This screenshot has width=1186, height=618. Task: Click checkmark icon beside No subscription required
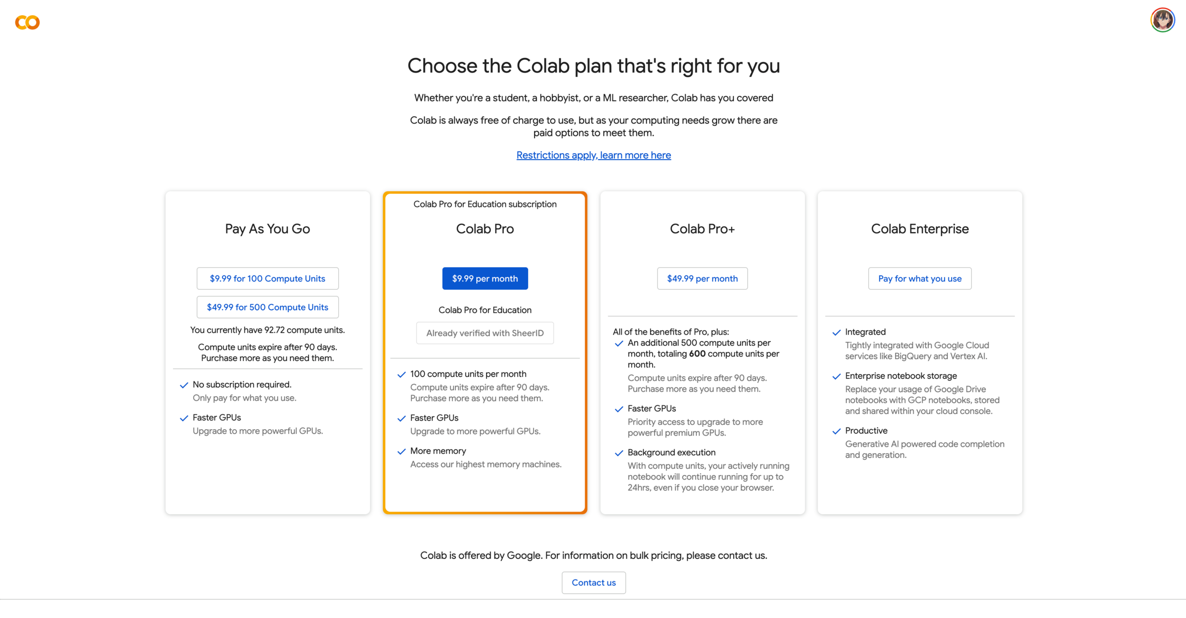pyautogui.click(x=184, y=385)
